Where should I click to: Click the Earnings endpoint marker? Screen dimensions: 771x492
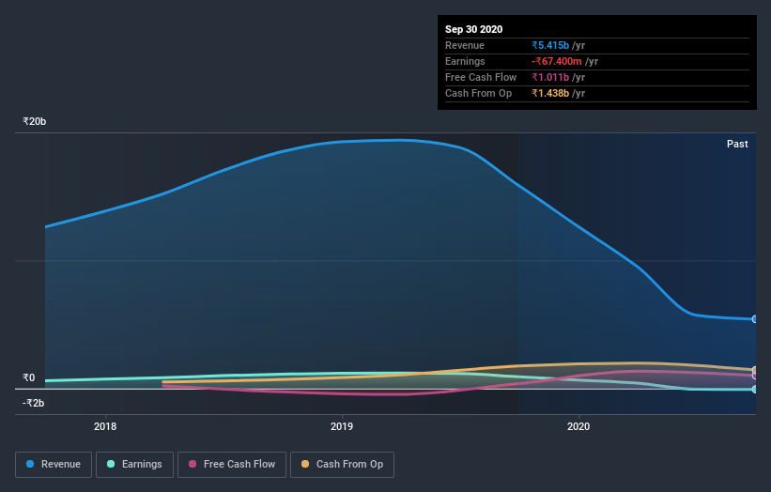[755, 390]
